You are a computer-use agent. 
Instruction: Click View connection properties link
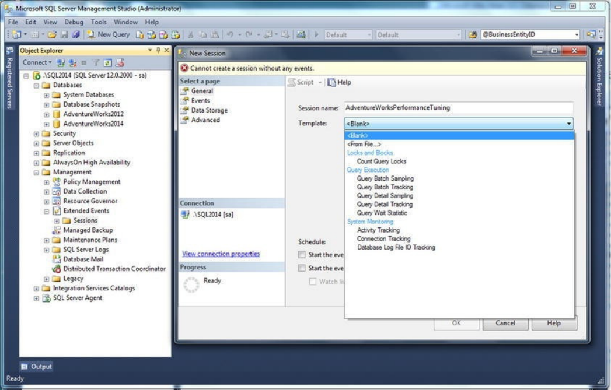point(221,254)
